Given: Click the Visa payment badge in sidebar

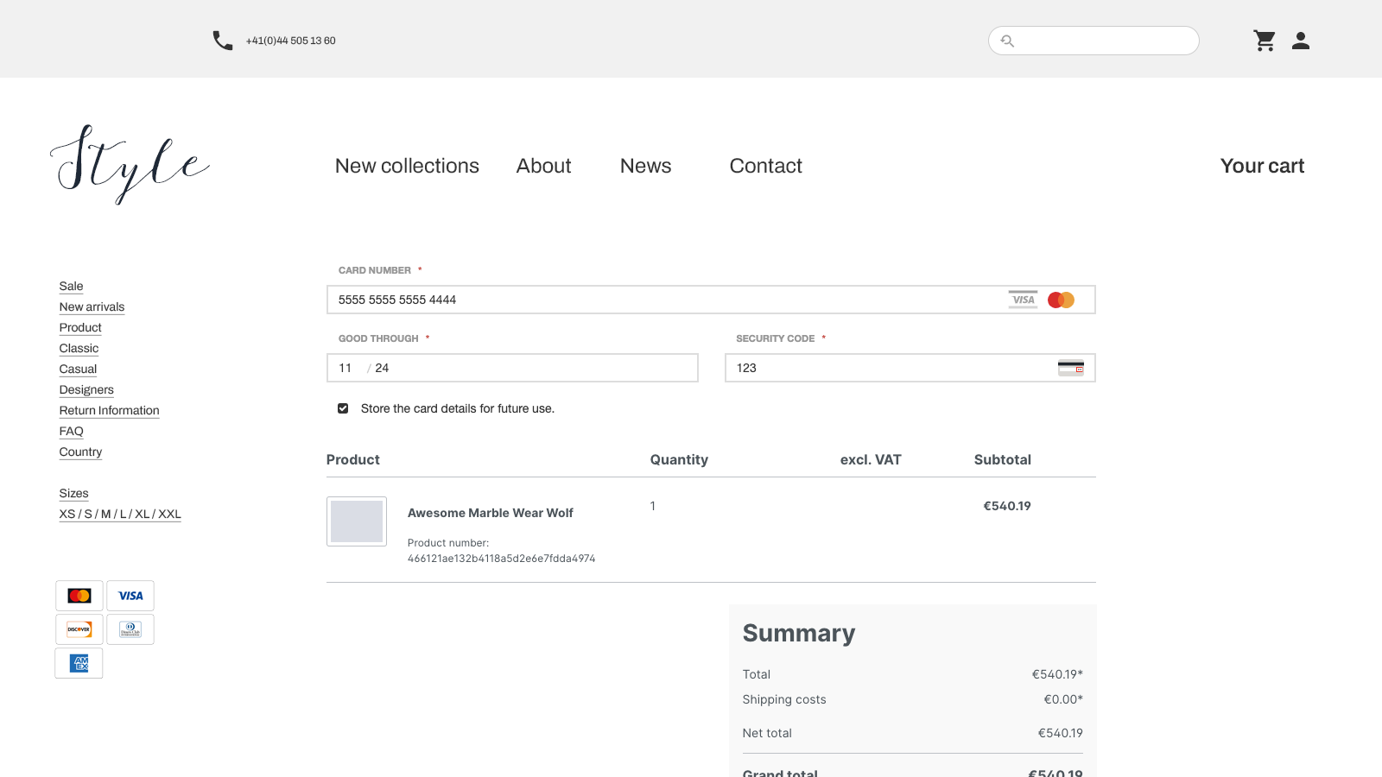Looking at the screenshot, I should (x=130, y=596).
